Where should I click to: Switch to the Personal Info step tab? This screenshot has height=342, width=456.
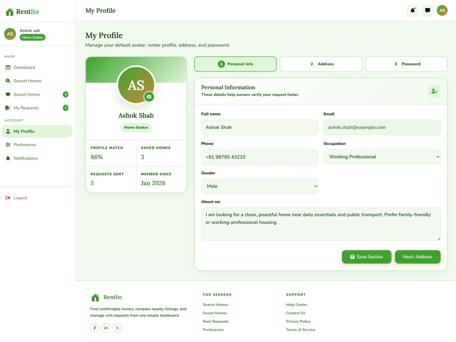click(x=235, y=64)
